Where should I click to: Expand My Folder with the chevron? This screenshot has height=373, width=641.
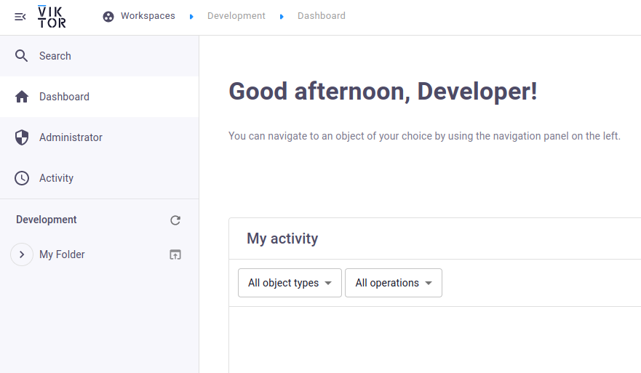[22, 254]
